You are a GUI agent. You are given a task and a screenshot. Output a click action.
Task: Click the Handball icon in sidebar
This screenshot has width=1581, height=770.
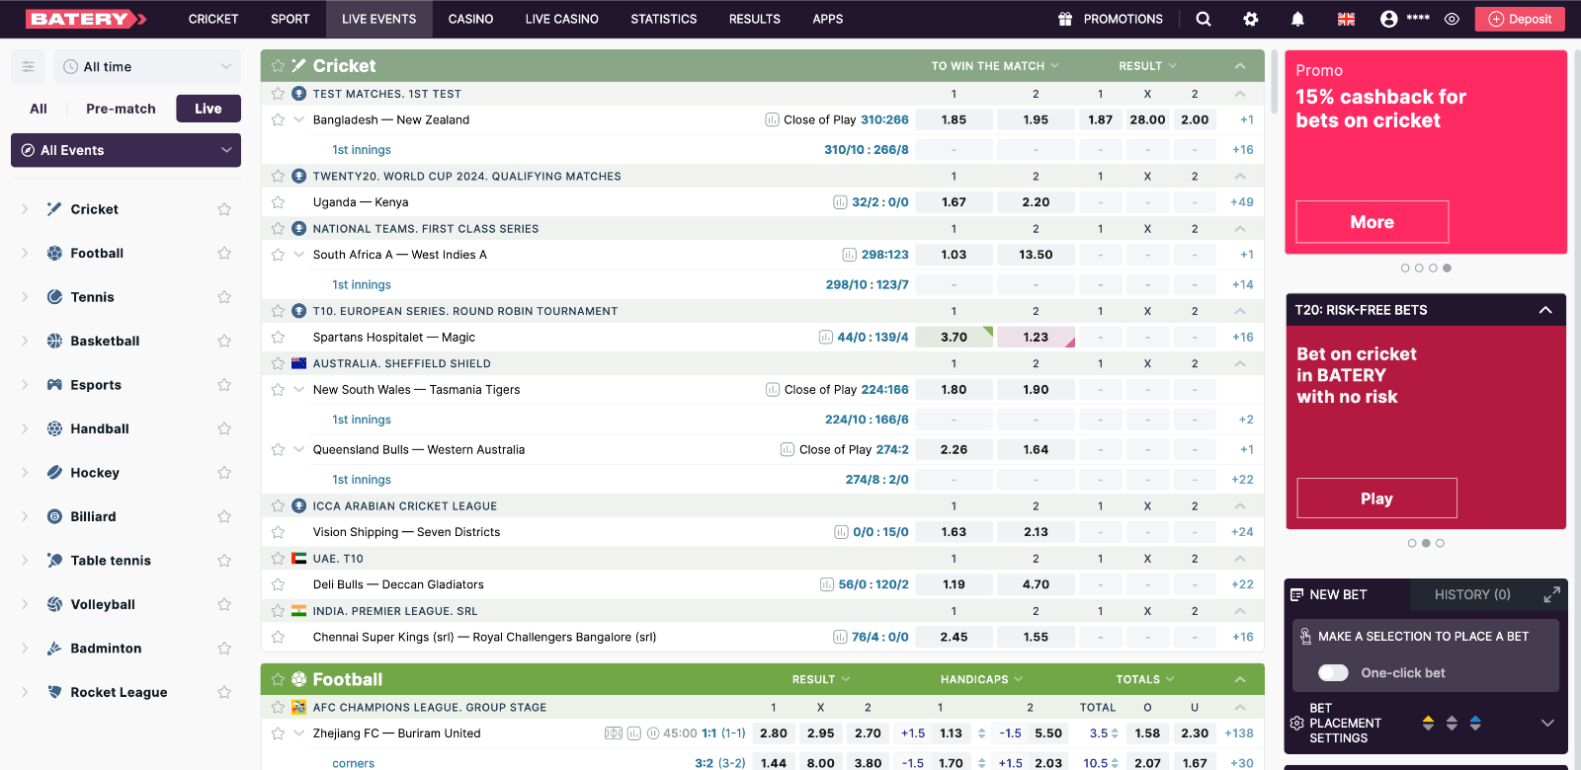point(54,428)
